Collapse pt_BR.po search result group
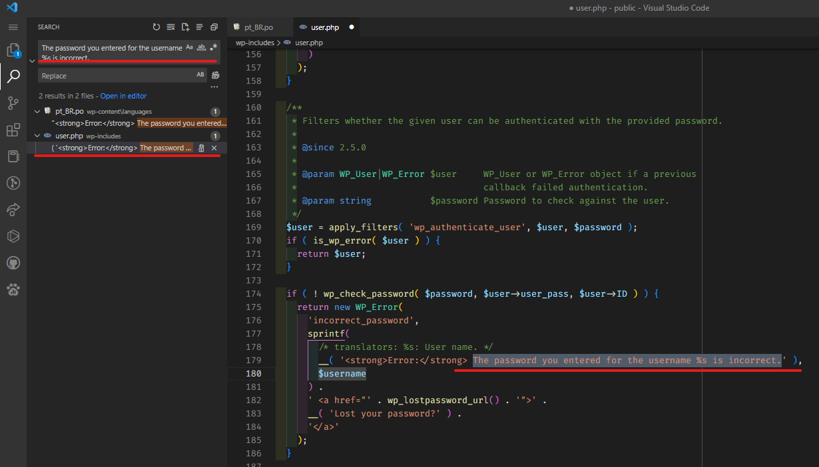This screenshot has height=467, width=819. [37, 112]
